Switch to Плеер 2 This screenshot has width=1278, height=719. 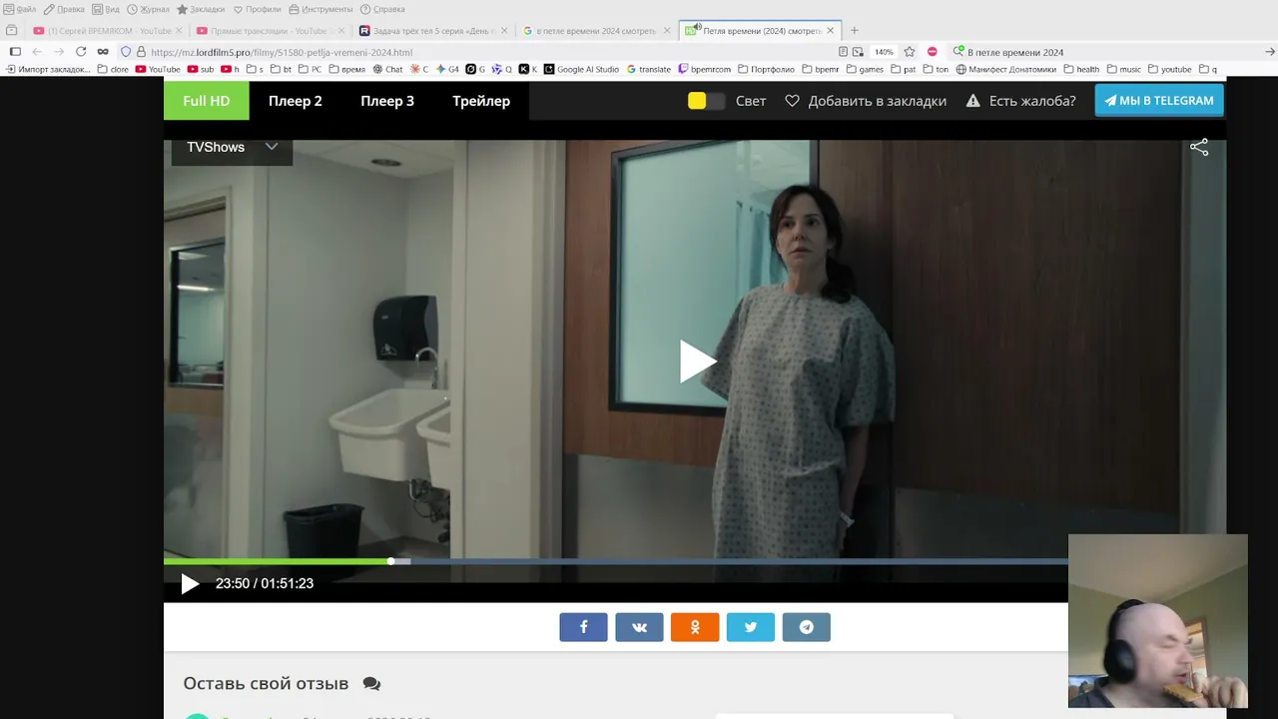(296, 101)
